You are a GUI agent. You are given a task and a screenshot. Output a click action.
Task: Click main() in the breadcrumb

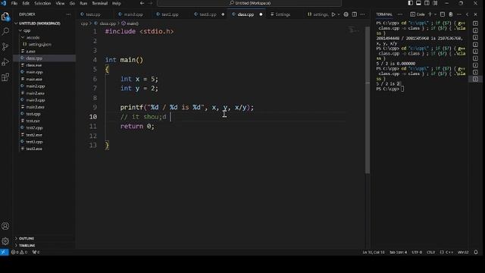(130, 24)
